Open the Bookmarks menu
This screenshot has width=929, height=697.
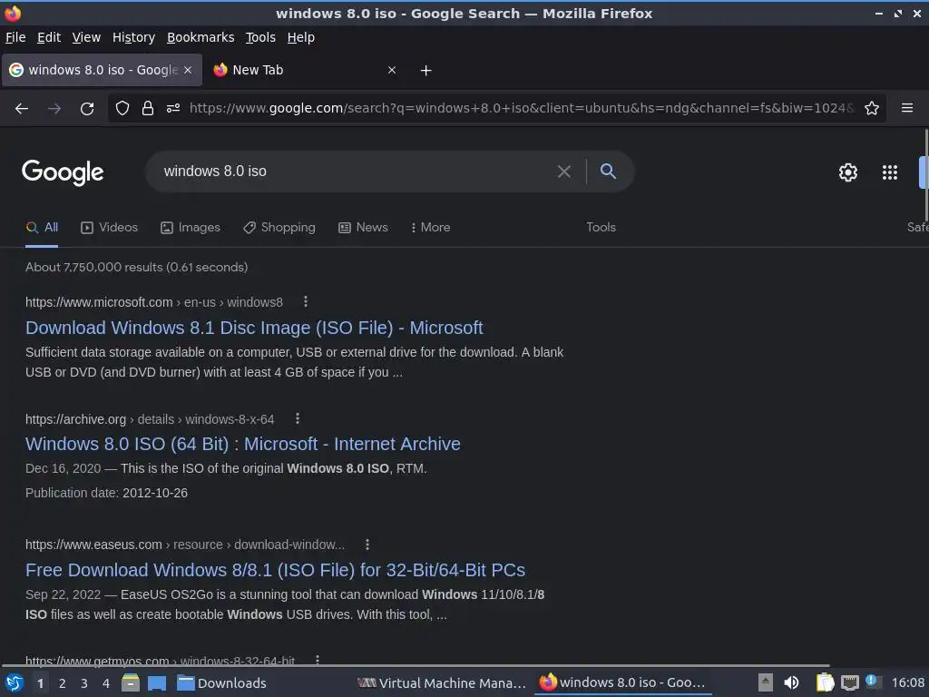click(200, 37)
